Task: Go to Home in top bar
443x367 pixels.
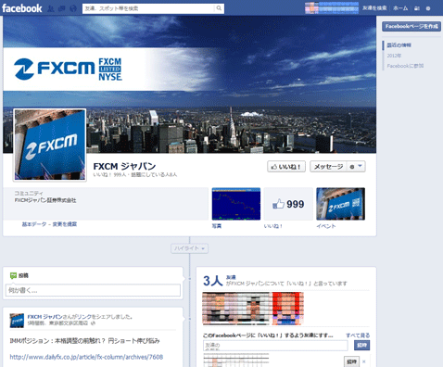Action: 400,8
